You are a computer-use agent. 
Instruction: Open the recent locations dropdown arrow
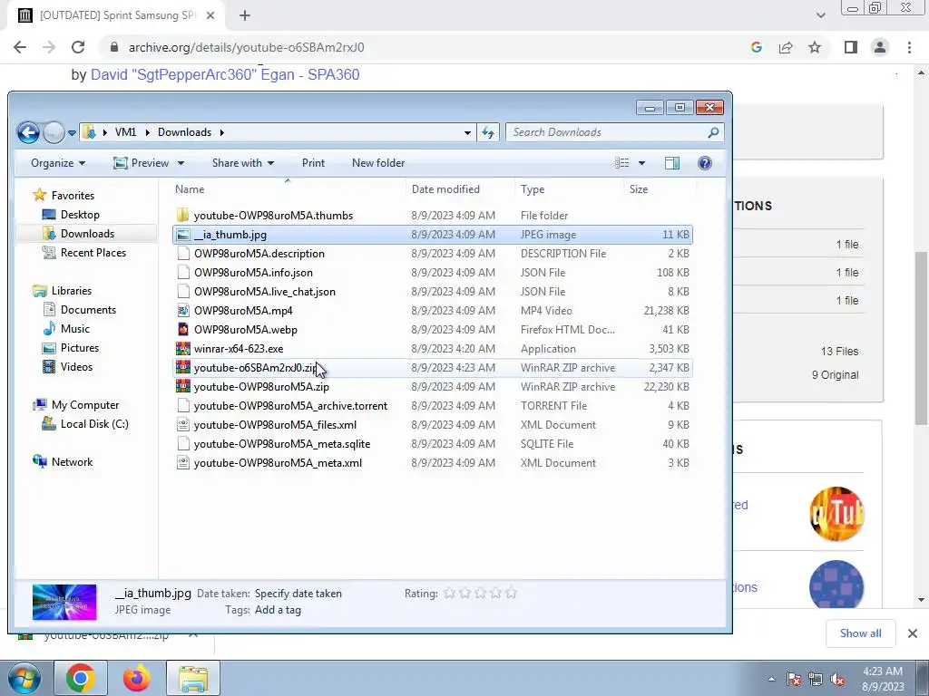(72, 133)
